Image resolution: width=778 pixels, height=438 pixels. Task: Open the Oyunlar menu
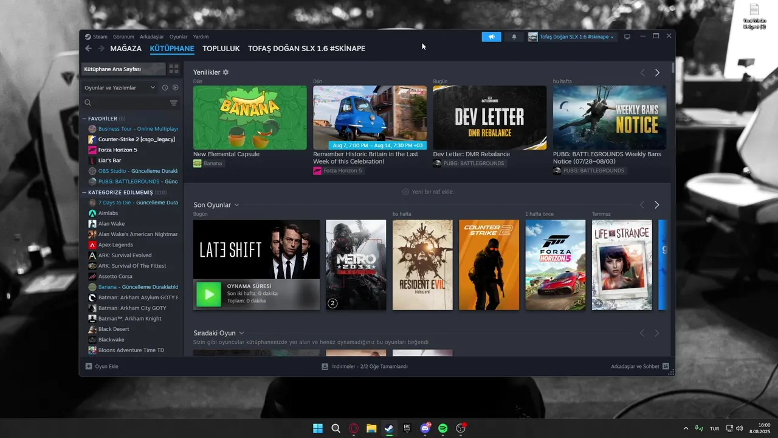click(x=179, y=36)
